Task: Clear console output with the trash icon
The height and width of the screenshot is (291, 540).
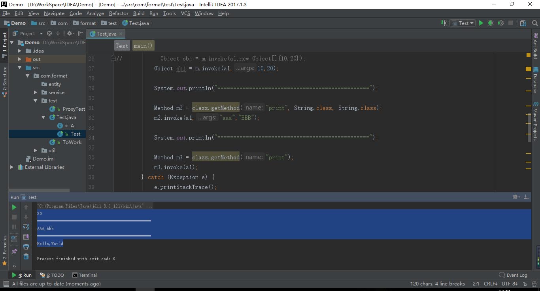Action: pos(26,257)
